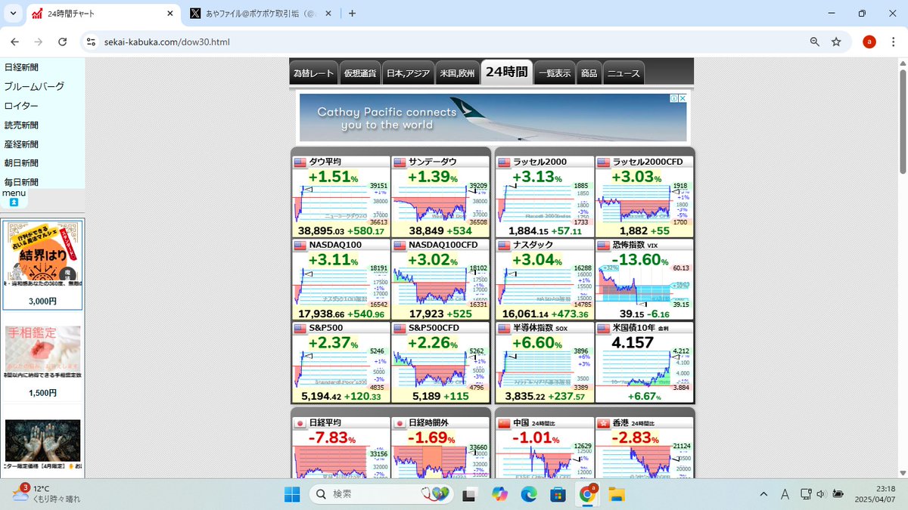Open the 米国,欧州 tab
Image resolution: width=908 pixels, height=510 pixels.
click(x=457, y=73)
